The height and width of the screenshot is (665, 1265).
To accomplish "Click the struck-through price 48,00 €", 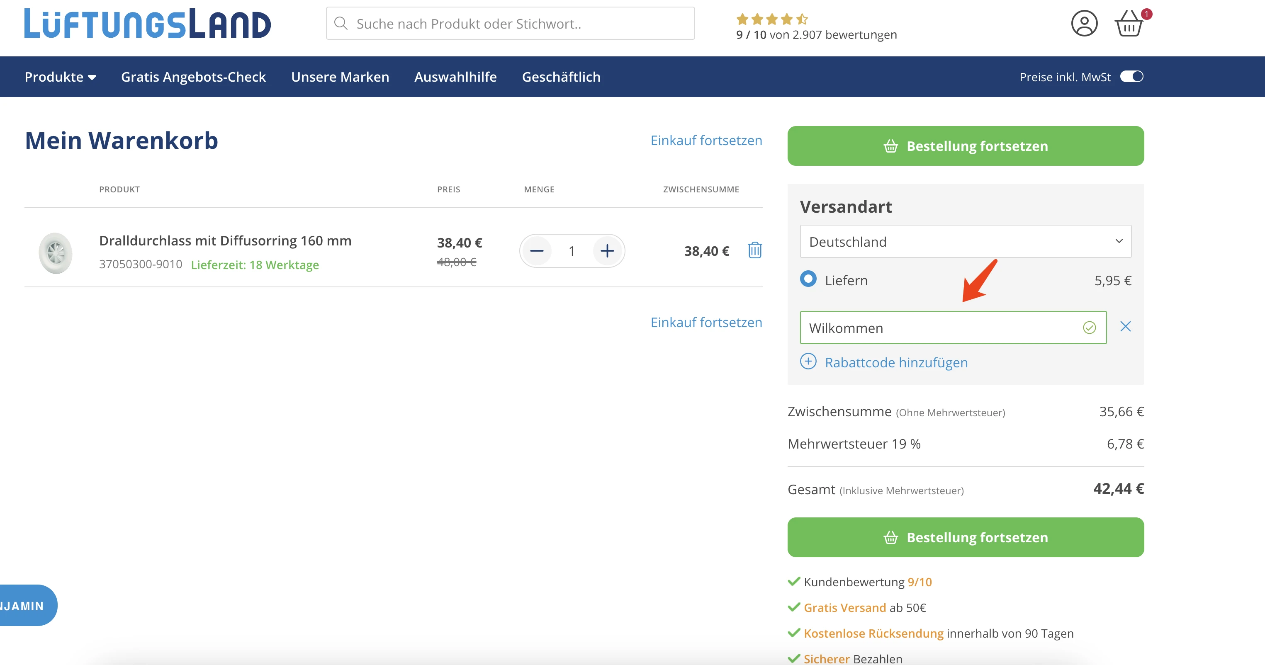I will (x=457, y=262).
